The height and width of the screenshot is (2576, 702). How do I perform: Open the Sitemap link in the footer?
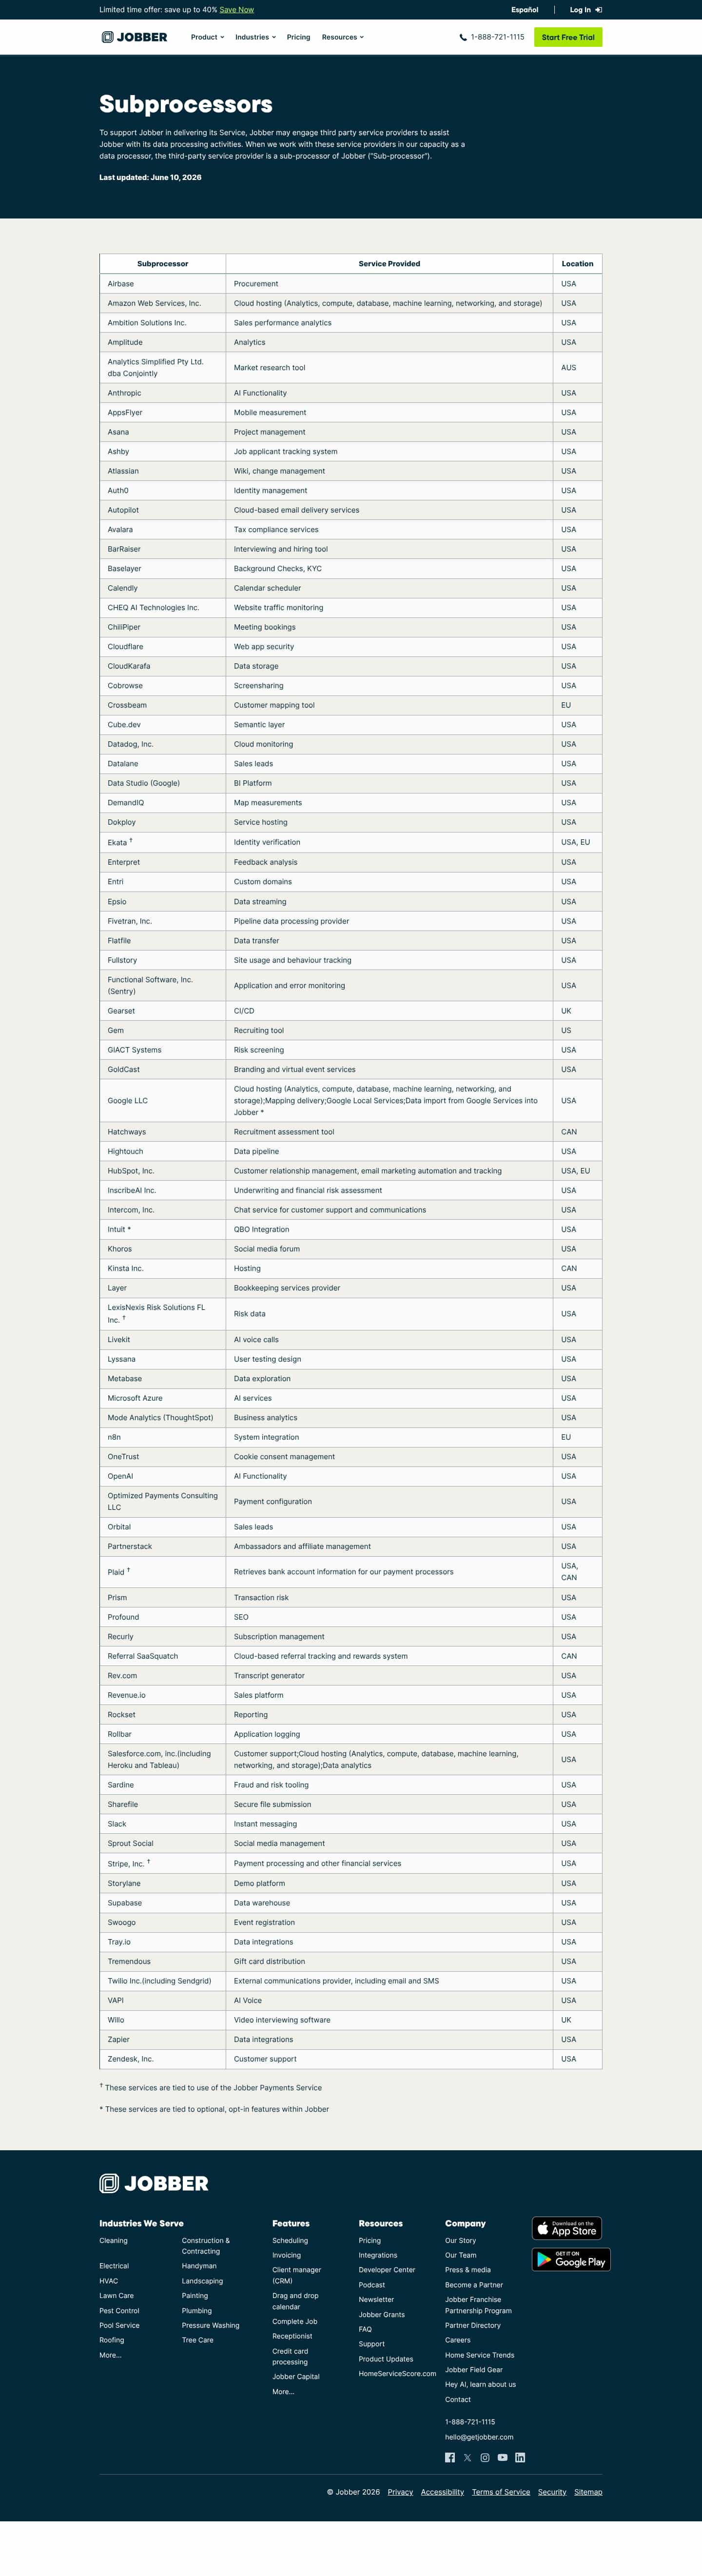(x=588, y=2492)
